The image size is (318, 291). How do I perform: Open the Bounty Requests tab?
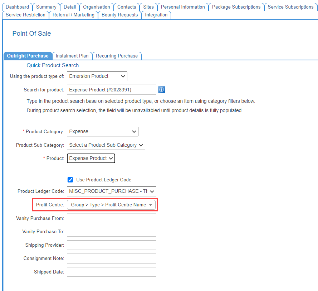(119, 15)
